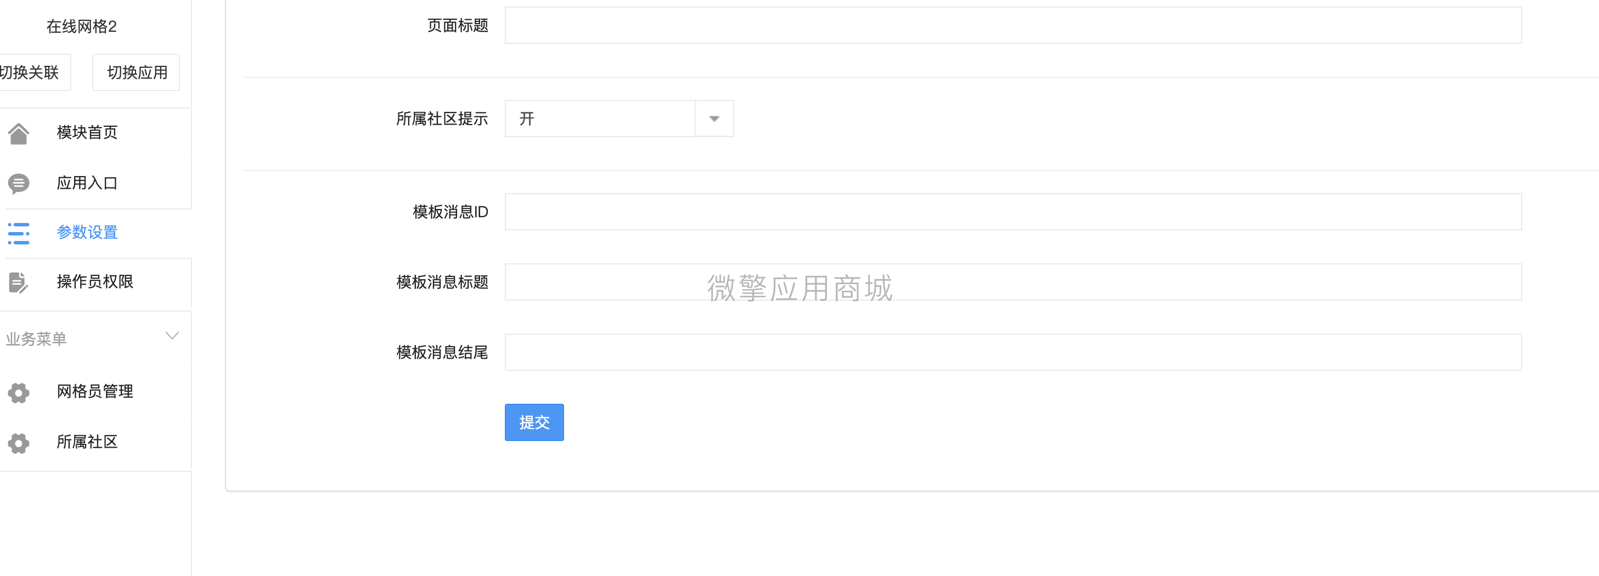Open the 操作员权限 menu item
The image size is (1599, 576).
(x=95, y=282)
